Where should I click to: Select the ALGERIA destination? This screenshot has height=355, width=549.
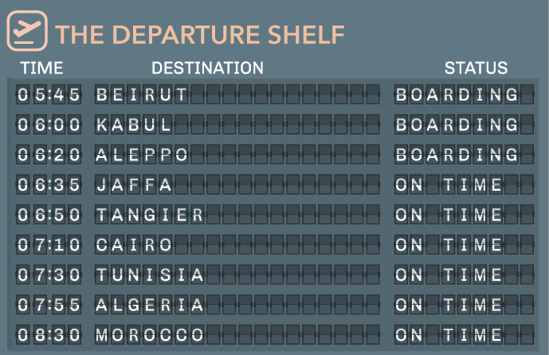150,305
